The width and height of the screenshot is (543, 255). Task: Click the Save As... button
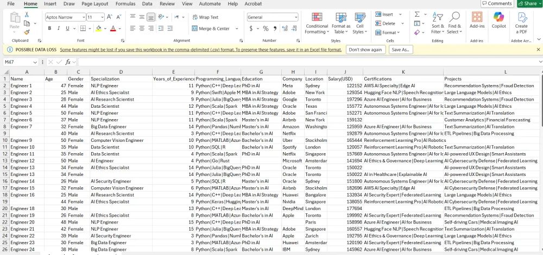coord(401,50)
